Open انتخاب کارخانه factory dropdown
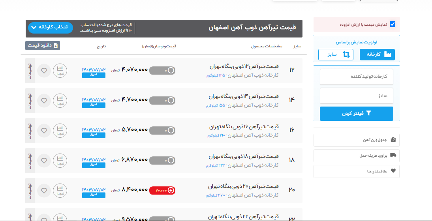Viewport: 432px width, 221px height. point(51,27)
